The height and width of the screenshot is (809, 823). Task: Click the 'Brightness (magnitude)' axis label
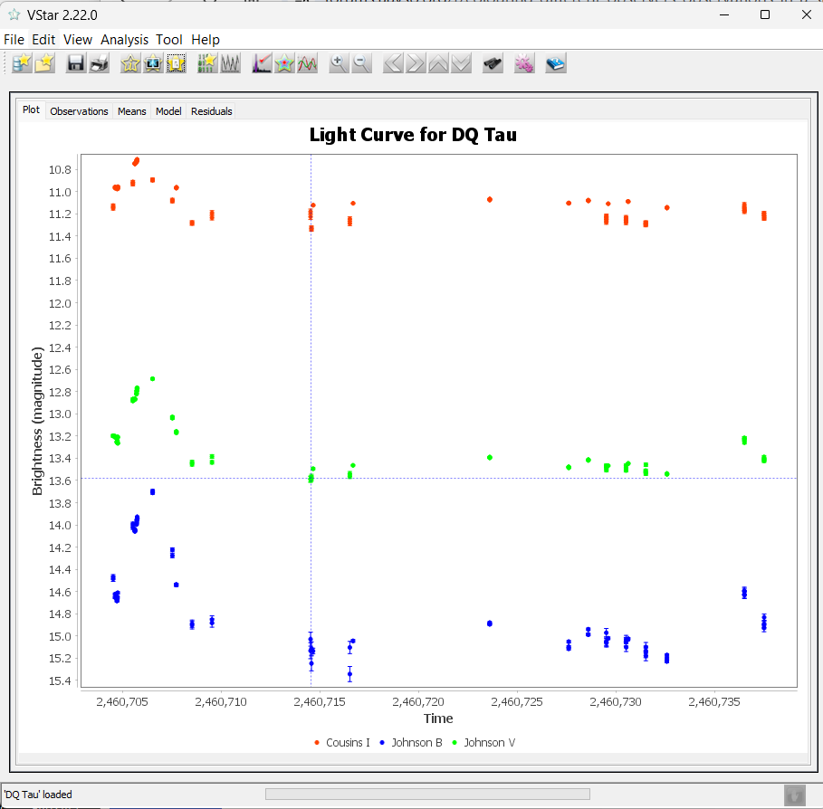coord(37,421)
